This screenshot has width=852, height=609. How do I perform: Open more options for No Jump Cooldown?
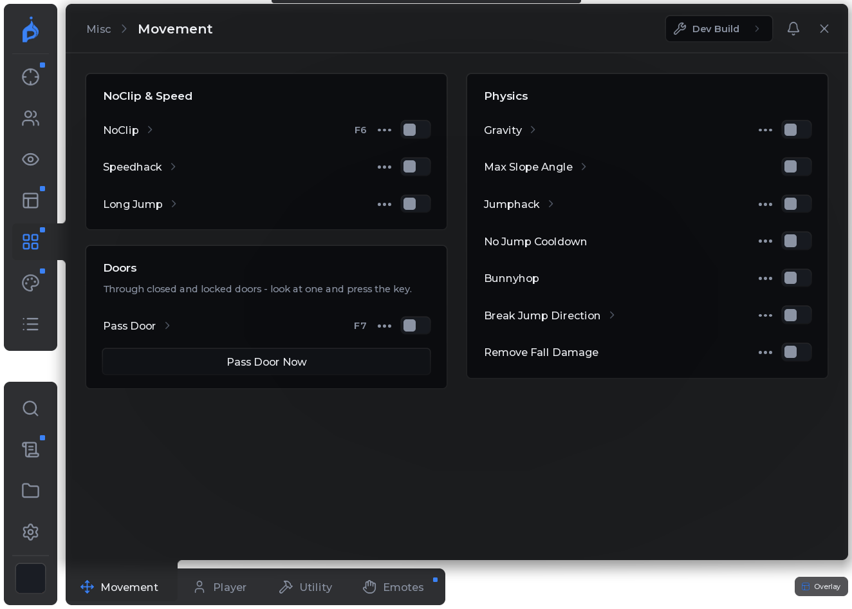click(x=765, y=241)
